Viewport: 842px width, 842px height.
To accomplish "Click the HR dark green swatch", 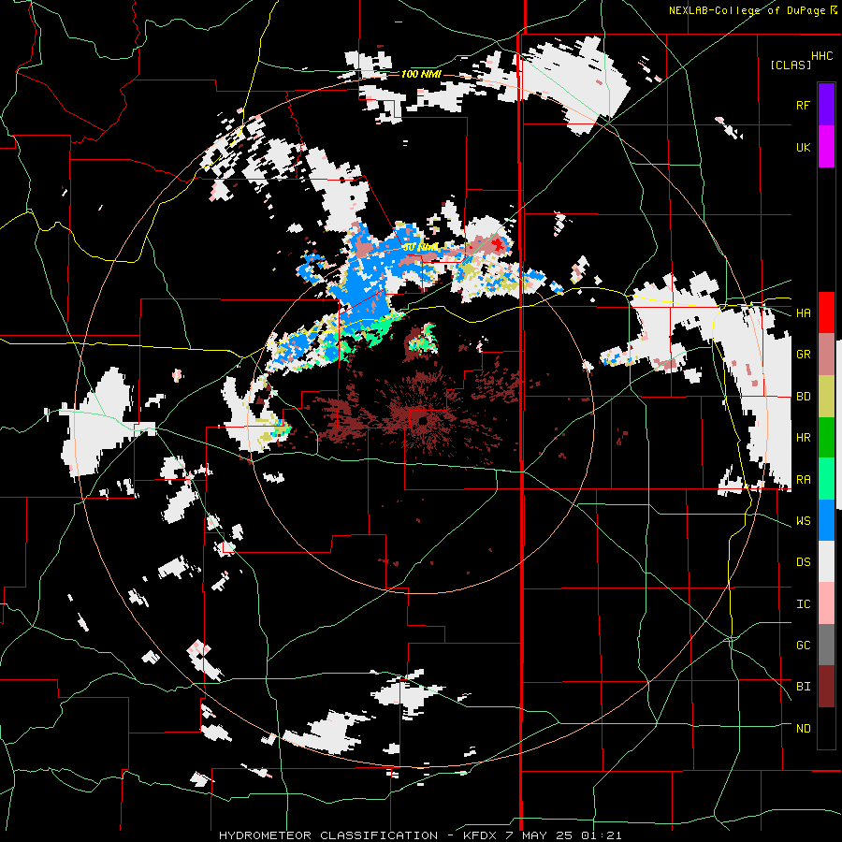I will (826, 438).
